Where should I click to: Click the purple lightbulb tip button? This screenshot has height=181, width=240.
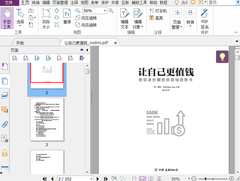[x=222, y=57]
